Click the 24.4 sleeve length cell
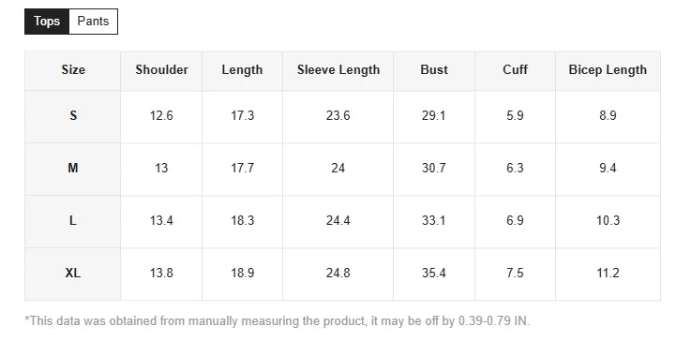This screenshot has height=341, width=691. pos(338,221)
